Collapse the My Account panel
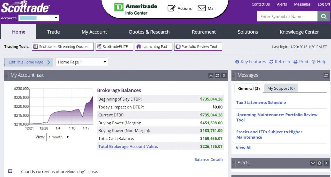This screenshot has width=331, height=177. pyautogui.click(x=211, y=76)
